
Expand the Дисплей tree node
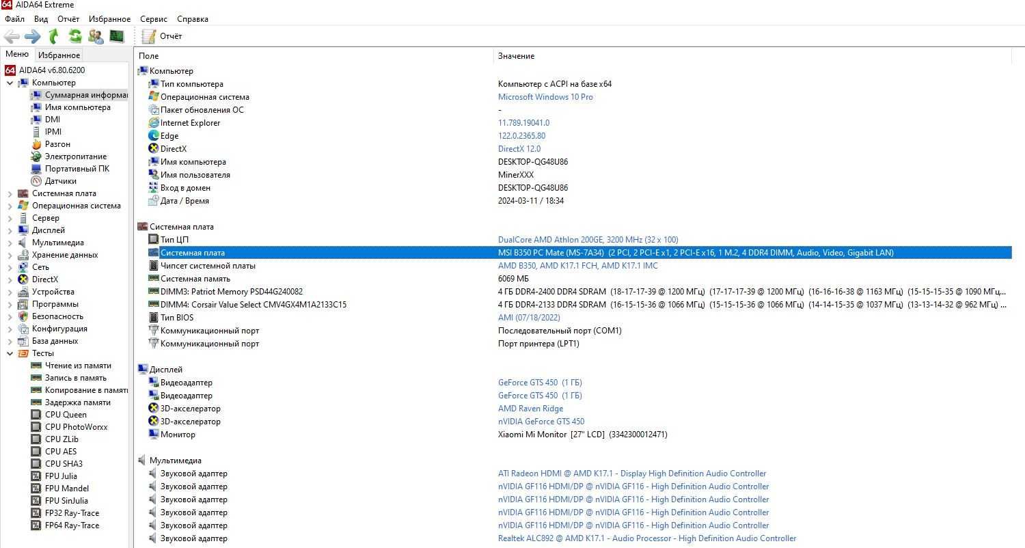pyautogui.click(x=10, y=230)
